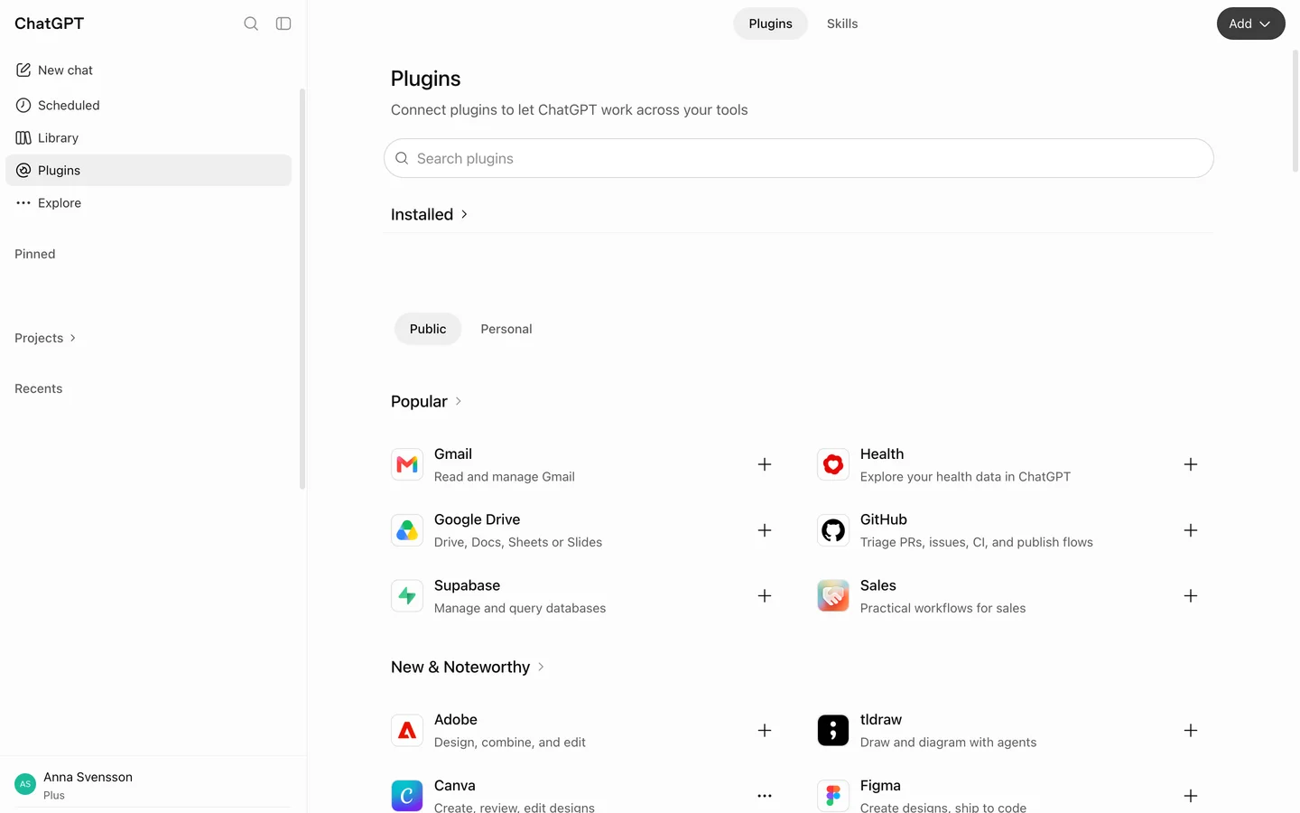
Task: Add the Supabase plugin with its plus icon
Action: (765, 596)
